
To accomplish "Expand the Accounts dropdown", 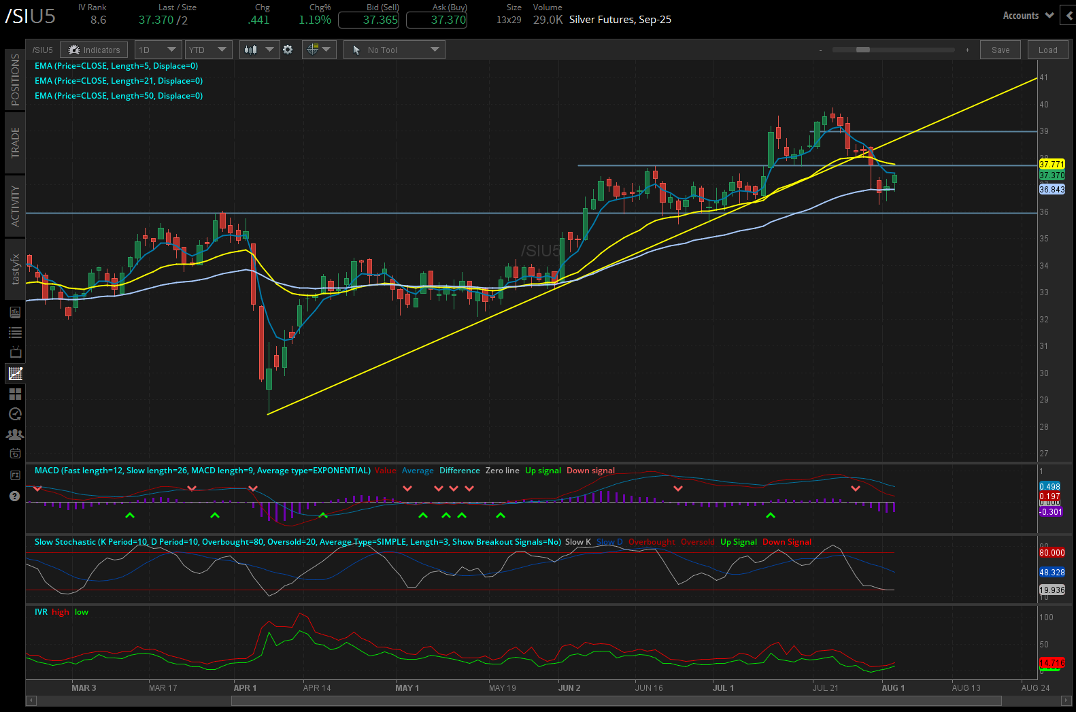I will tap(1028, 16).
